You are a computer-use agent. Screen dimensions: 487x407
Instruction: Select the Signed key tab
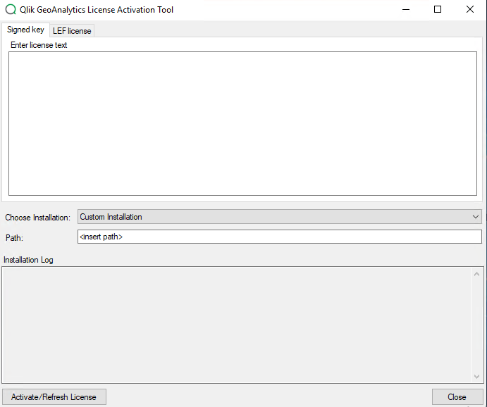tap(25, 30)
